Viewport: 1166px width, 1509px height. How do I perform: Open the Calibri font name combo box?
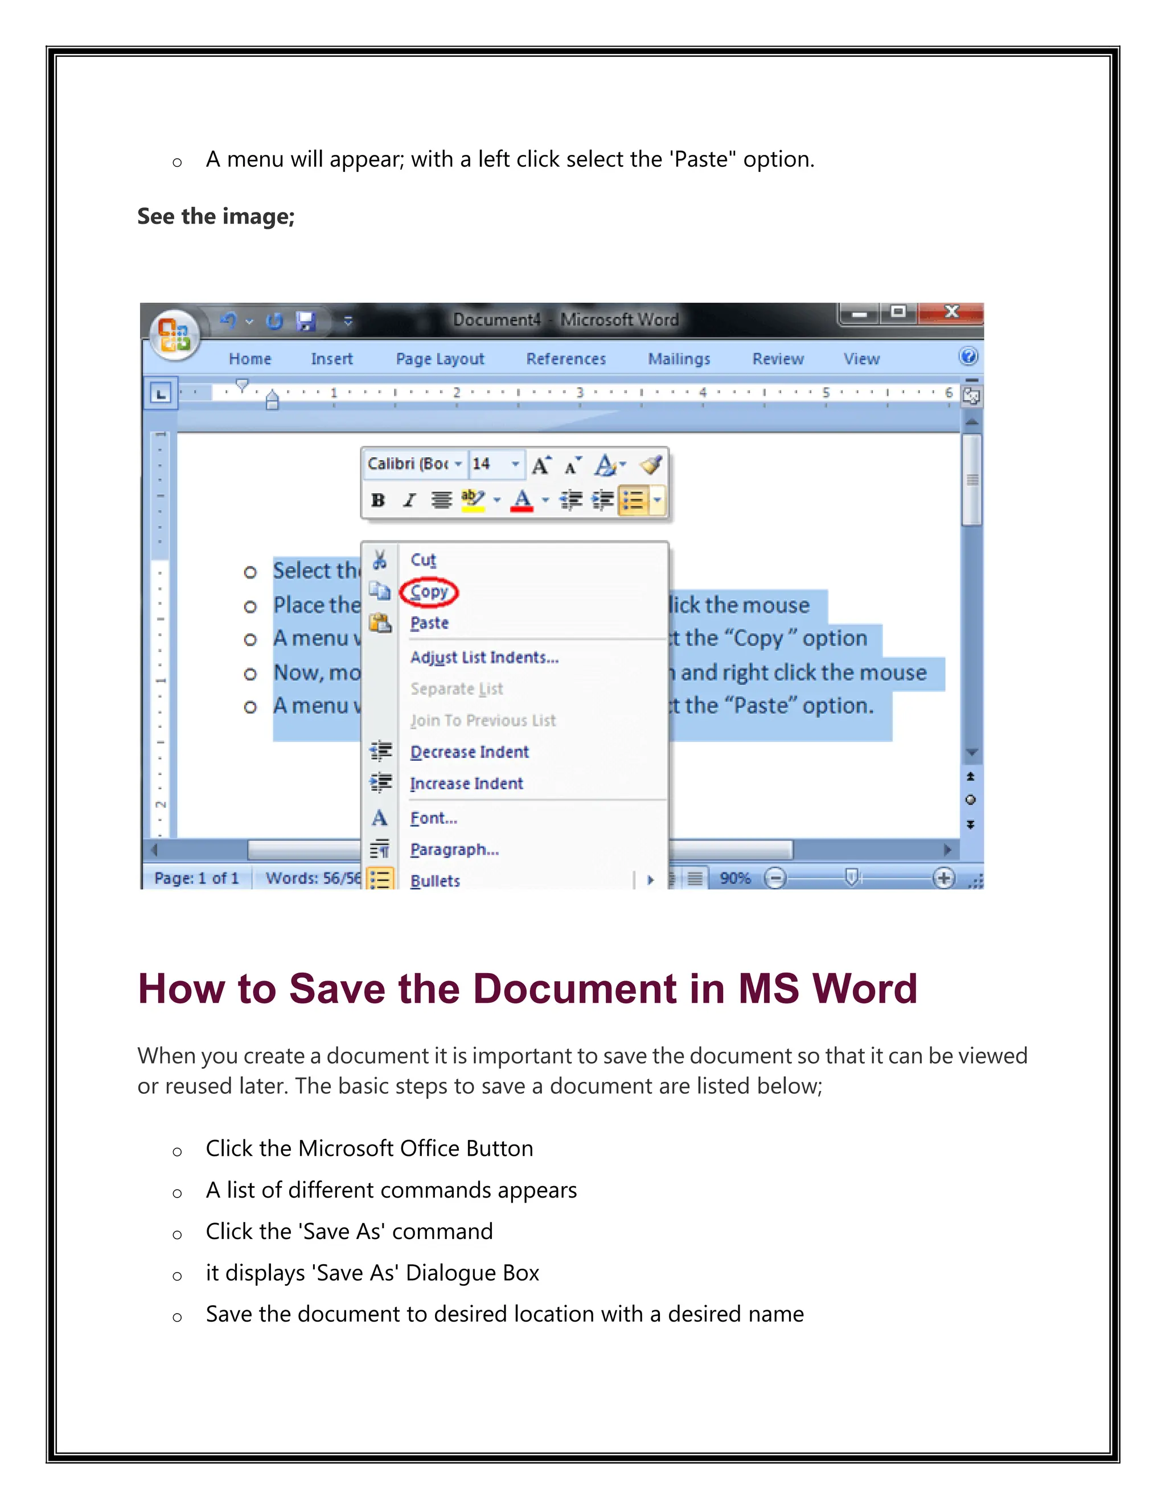(415, 464)
